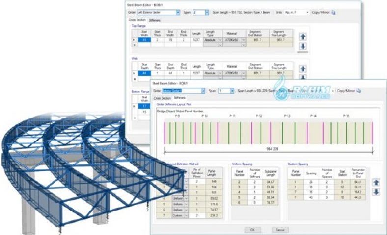Select Stiffeners tab in front window
The image size is (387, 235).
(180, 98)
